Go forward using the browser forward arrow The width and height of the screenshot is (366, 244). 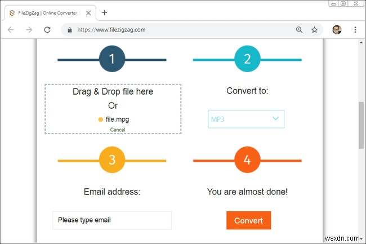(29, 30)
